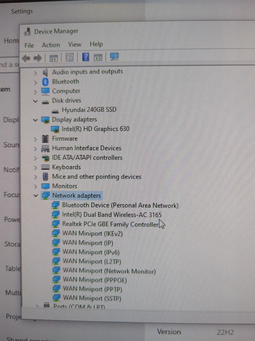Collapse the Network adapters category chevron
Image resolution: width=255 pixels, height=341 pixels.
35,196
